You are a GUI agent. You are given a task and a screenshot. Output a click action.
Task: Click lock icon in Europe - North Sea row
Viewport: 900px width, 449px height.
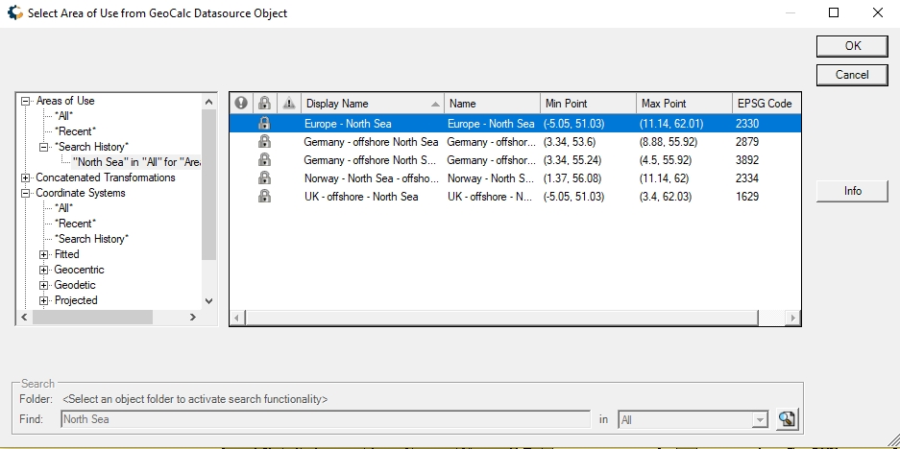pyautogui.click(x=264, y=124)
